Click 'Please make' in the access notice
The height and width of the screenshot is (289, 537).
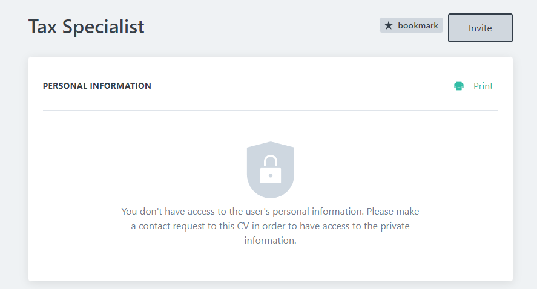click(x=393, y=212)
